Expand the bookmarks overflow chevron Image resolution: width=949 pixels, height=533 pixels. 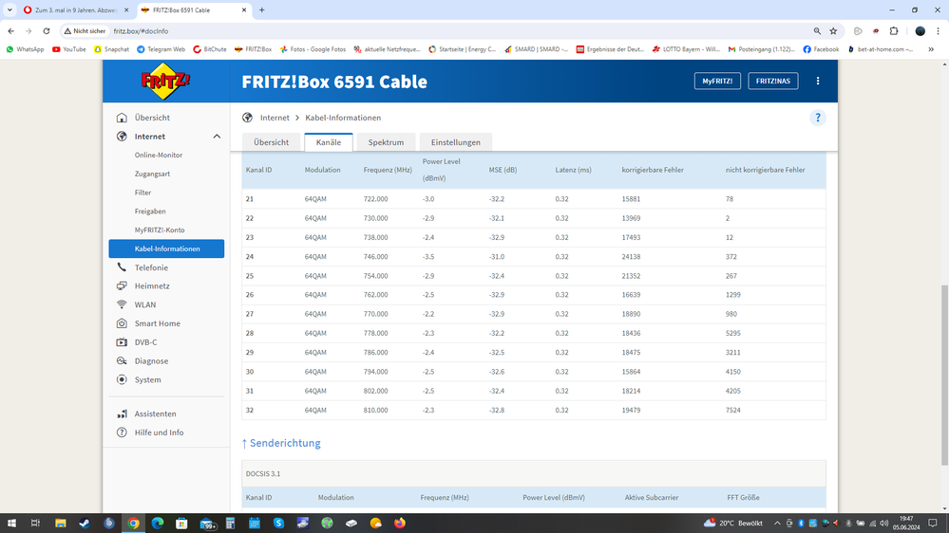coord(931,49)
